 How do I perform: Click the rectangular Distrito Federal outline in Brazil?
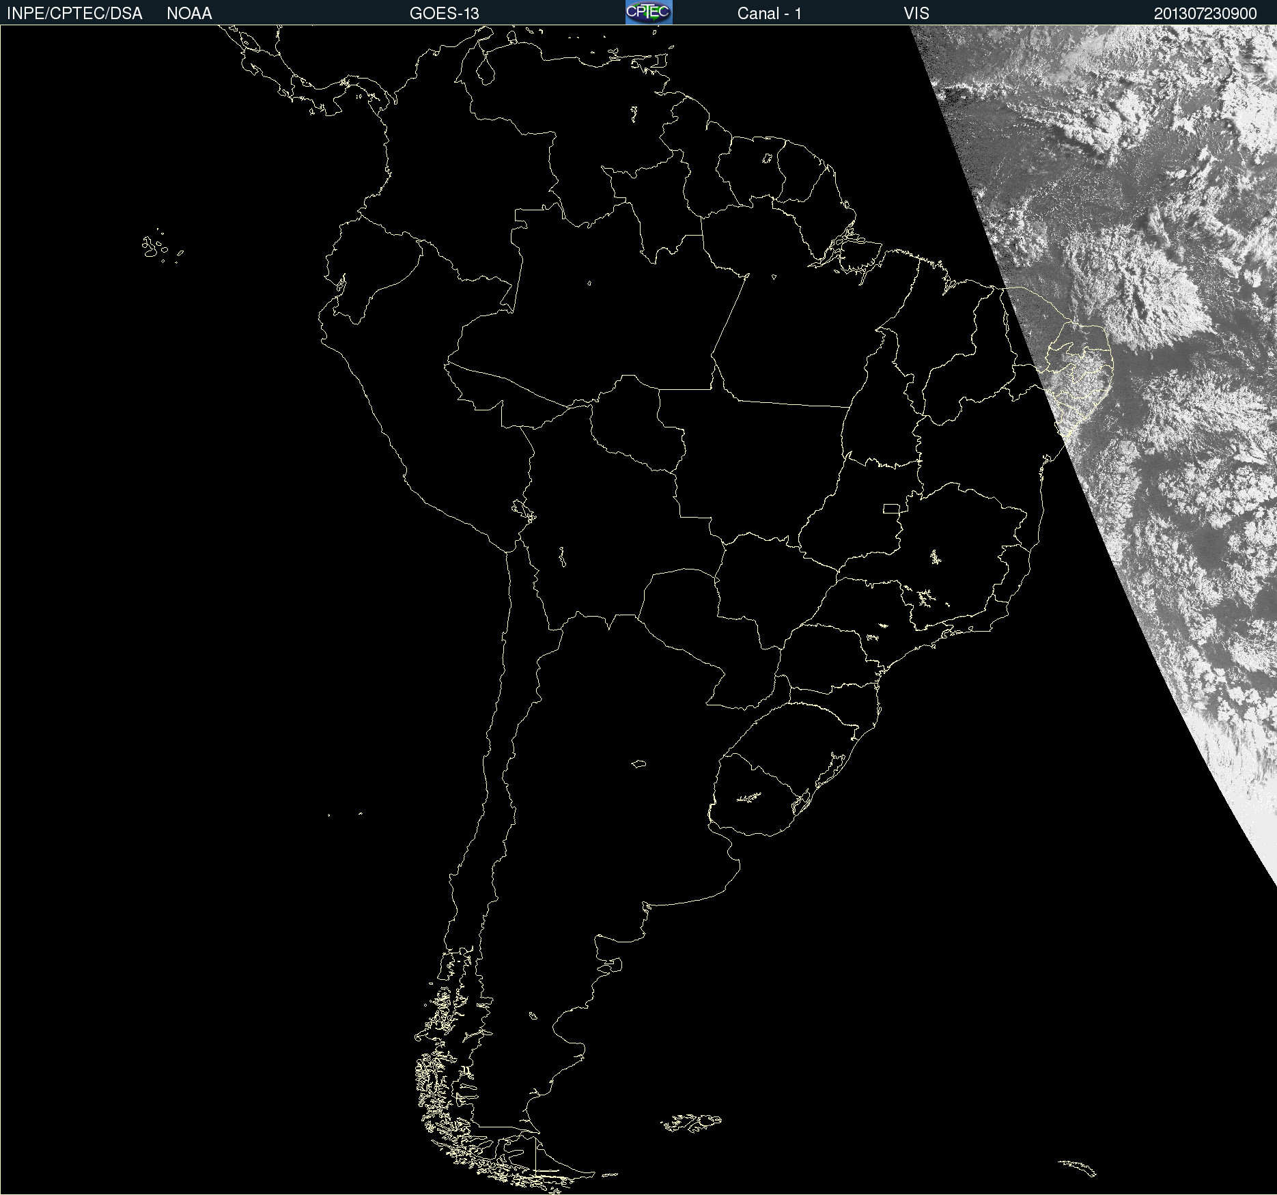891,508
